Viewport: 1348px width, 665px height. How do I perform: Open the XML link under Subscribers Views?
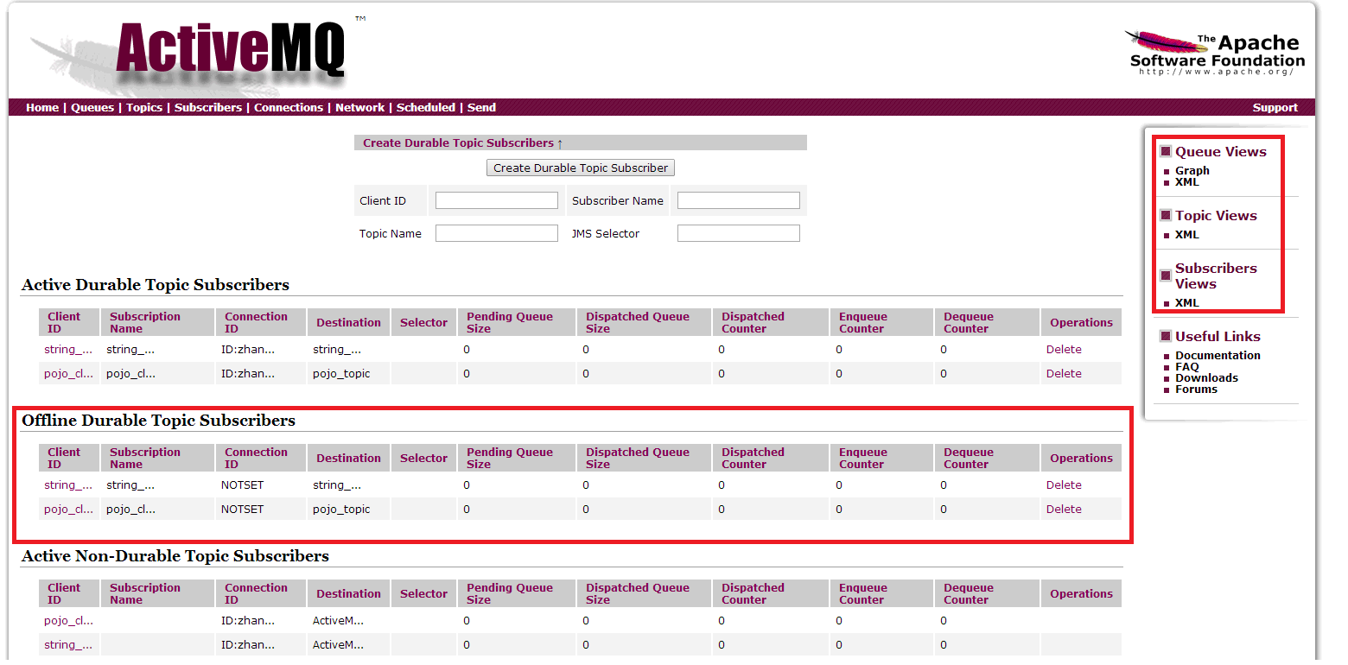coord(1187,303)
